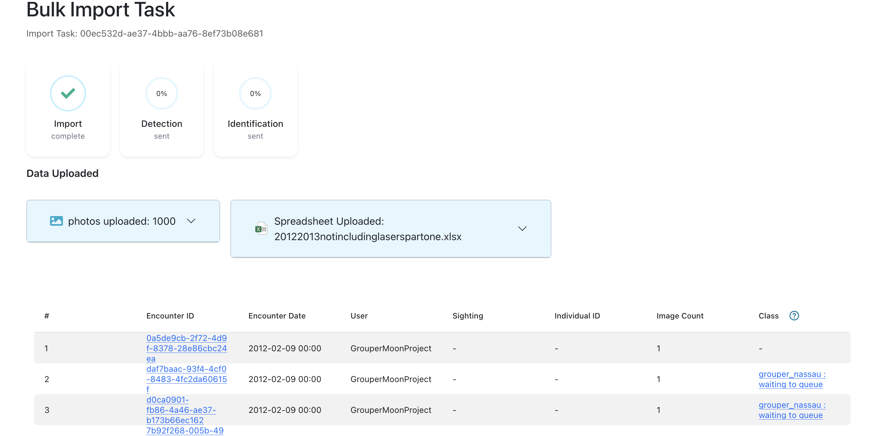Viewport: 880px width, 436px height.
Task: Click the Encounter Date column header
Action: point(277,316)
